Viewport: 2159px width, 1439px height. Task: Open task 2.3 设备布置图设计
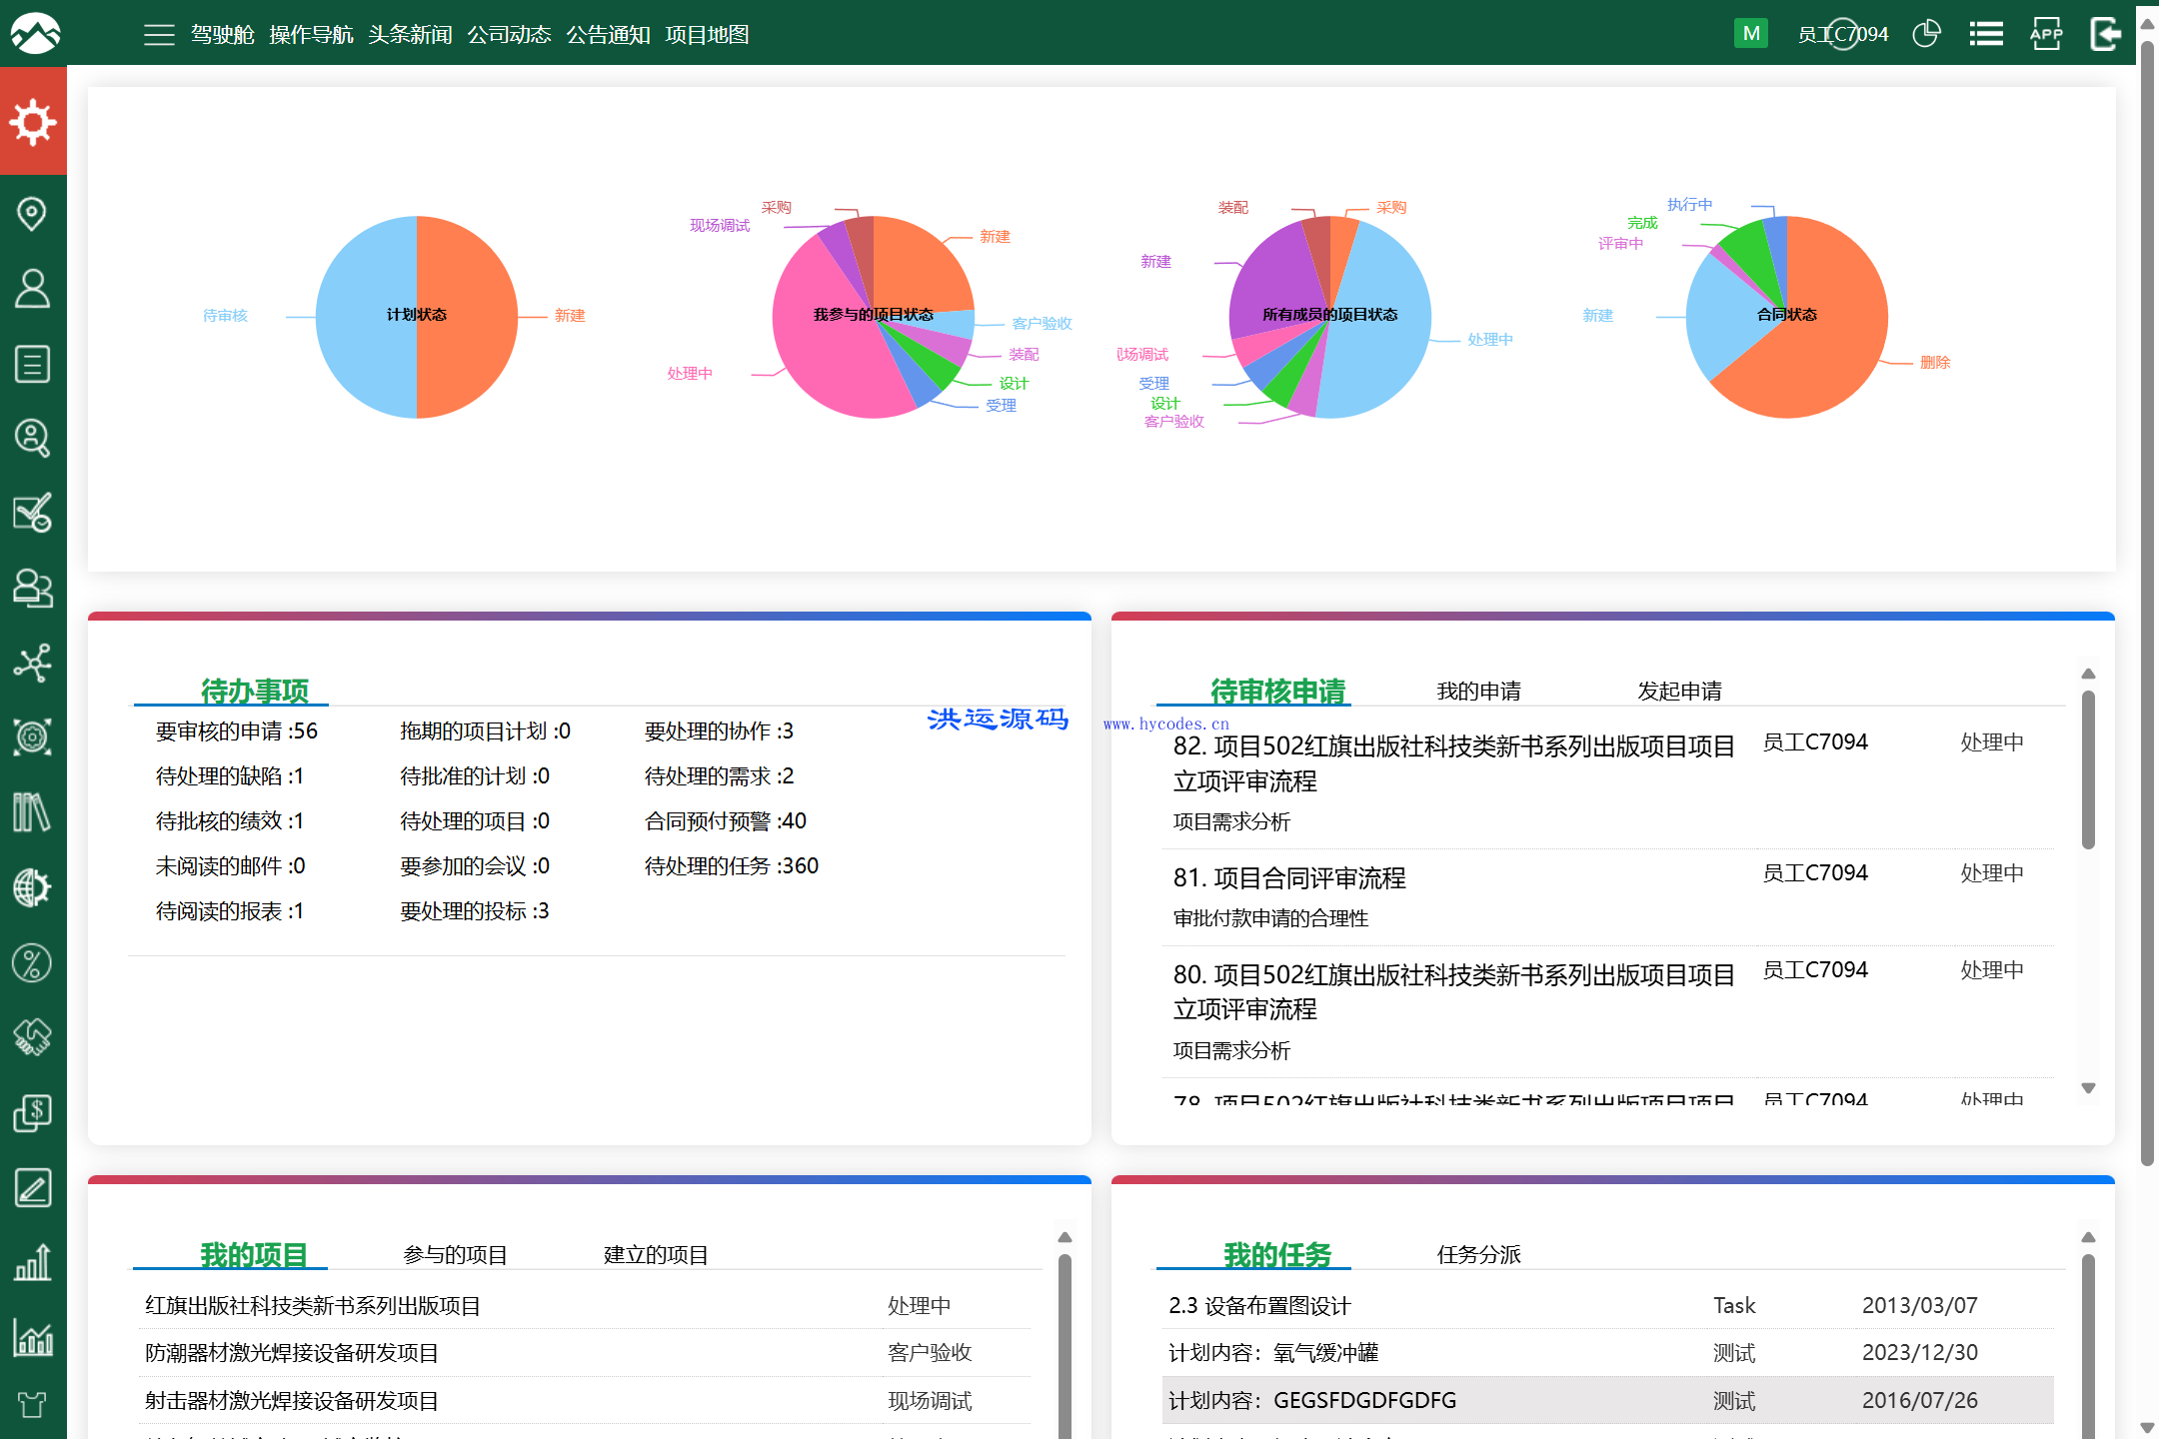1259,1305
